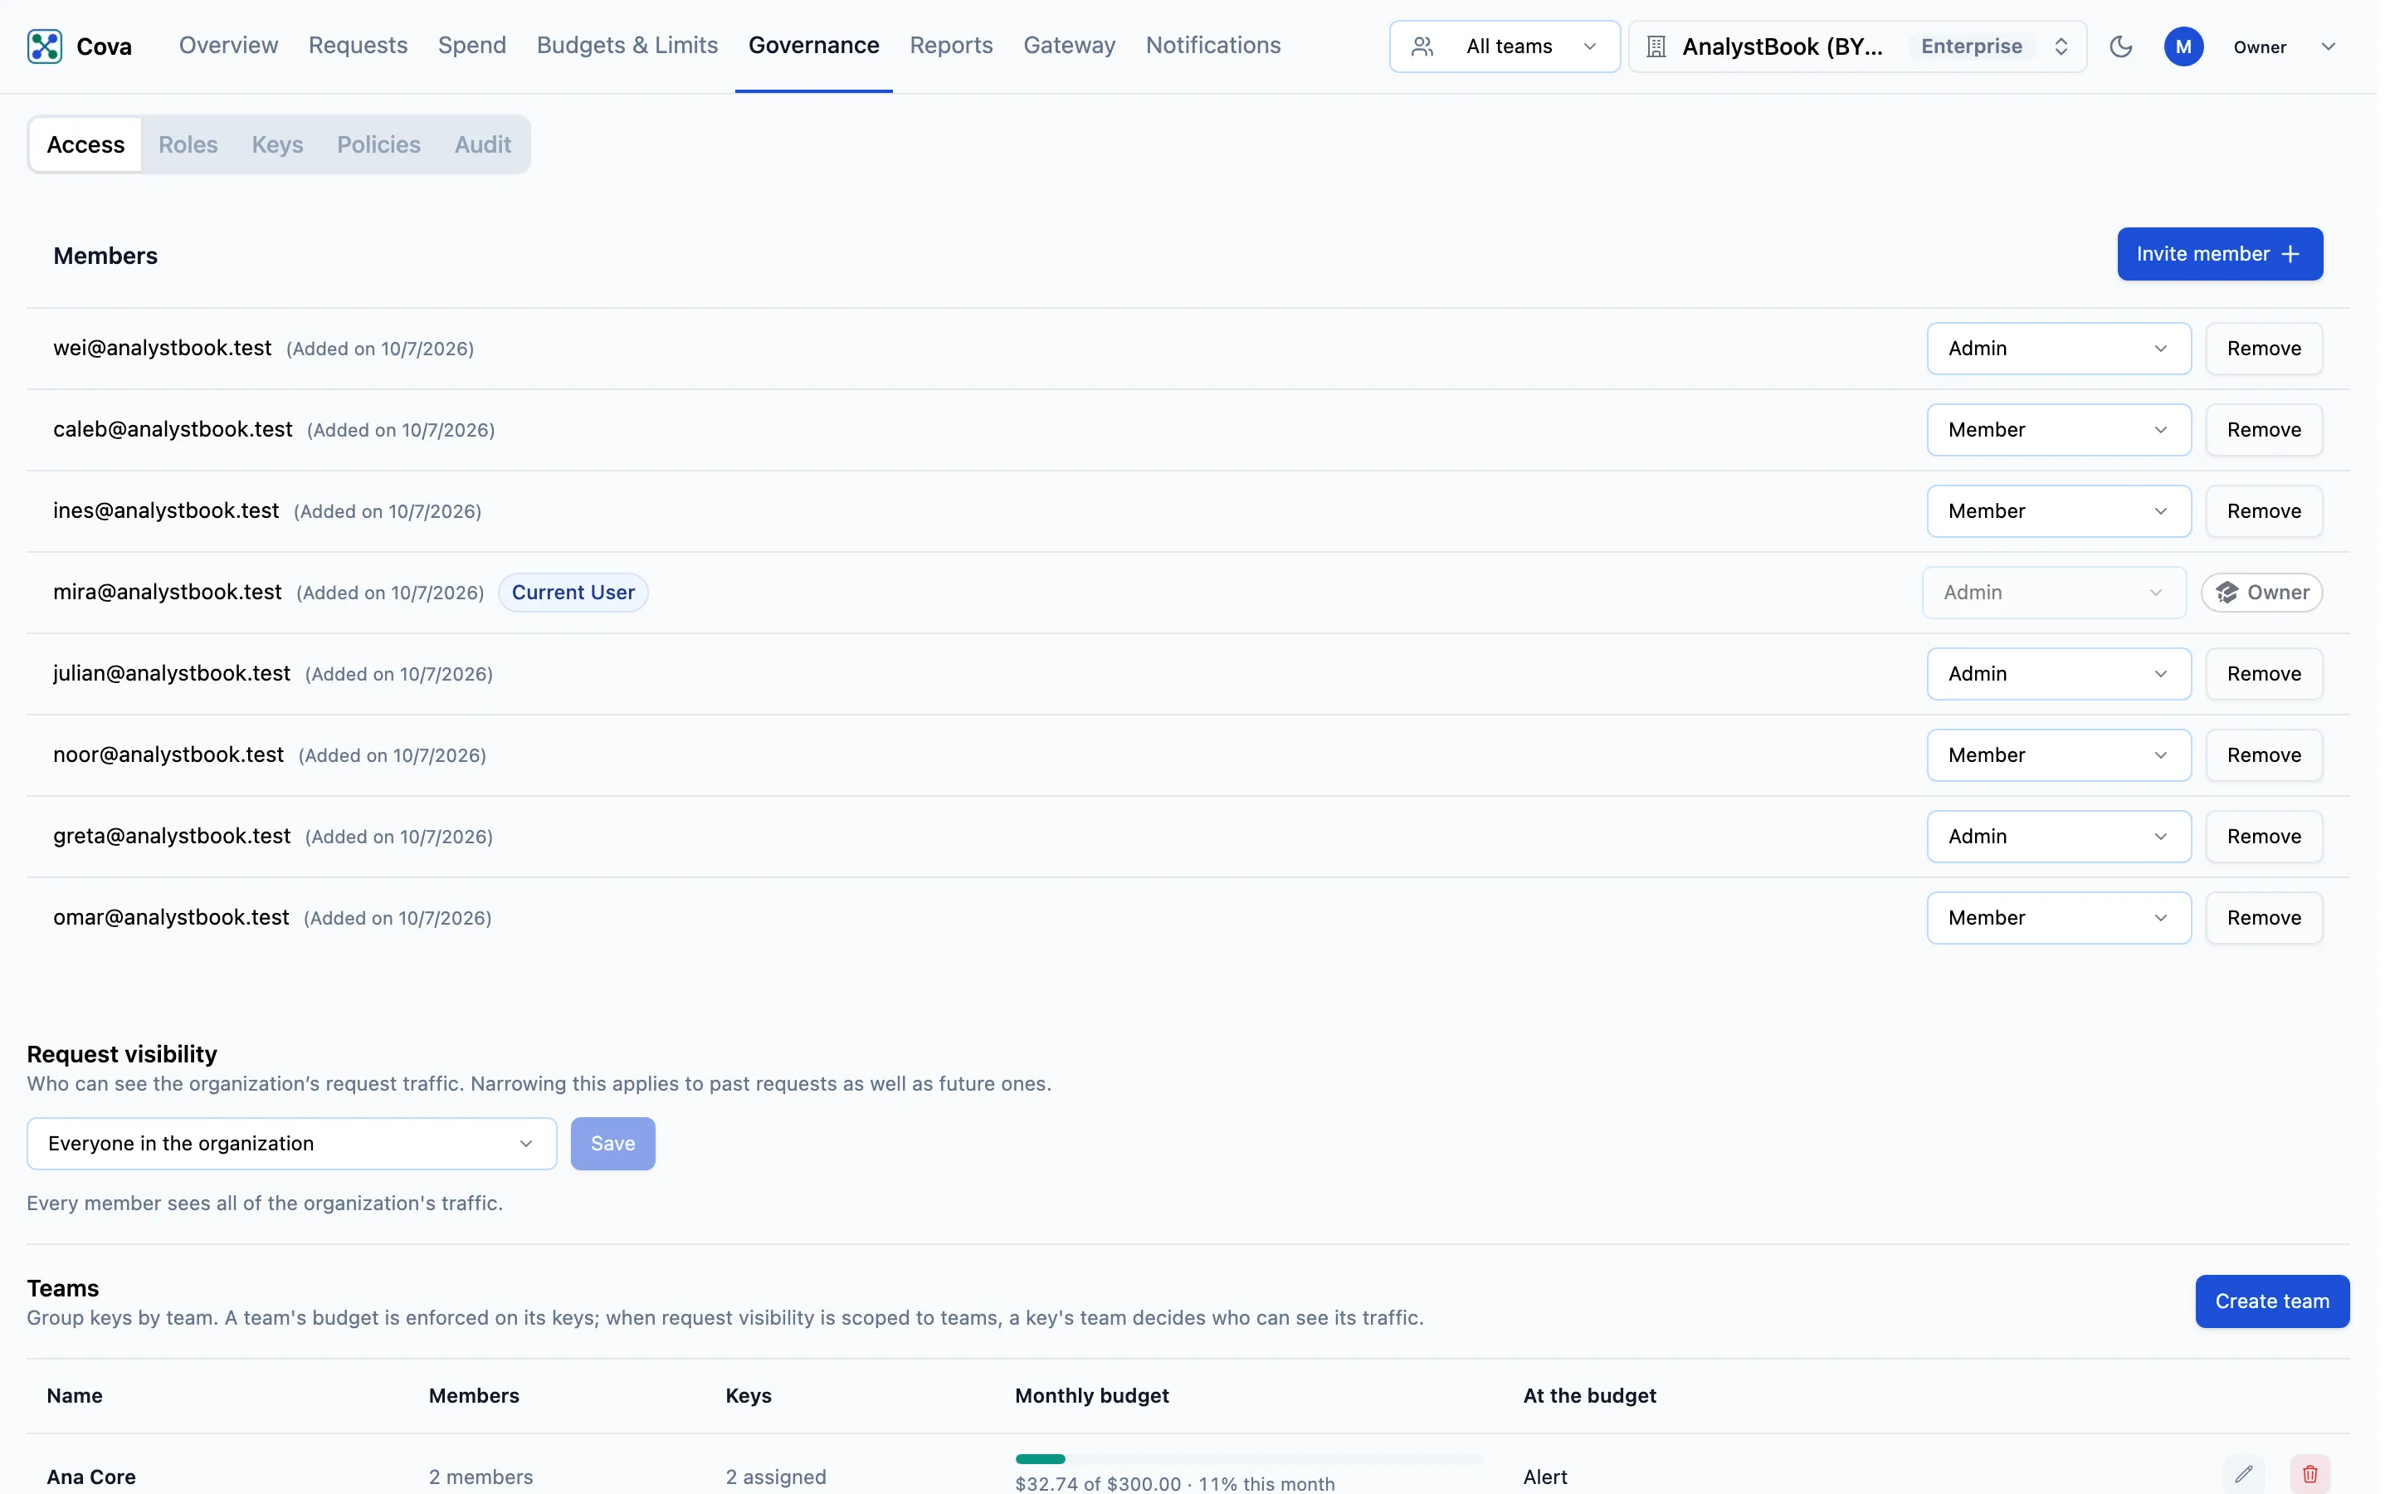Screen dimensions: 2390x1494
Task: Go to the Overview nav item
Action: point(228,46)
